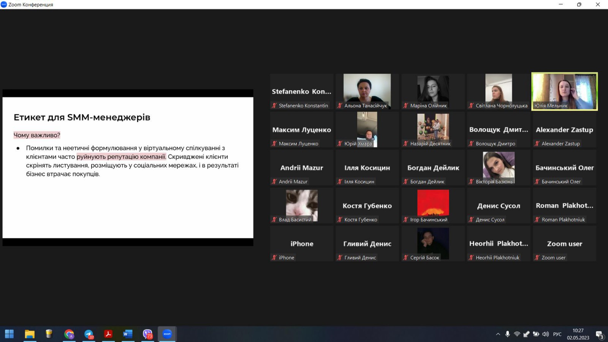Open Microsoft Word from the taskbar
This screenshot has width=608, height=342.
pos(128,334)
